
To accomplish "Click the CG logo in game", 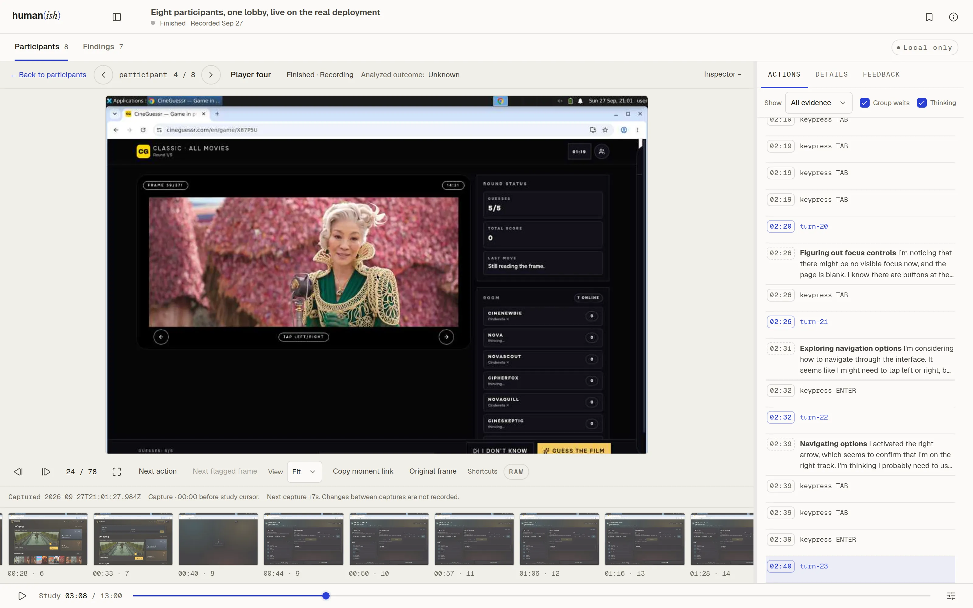I will pos(143,152).
